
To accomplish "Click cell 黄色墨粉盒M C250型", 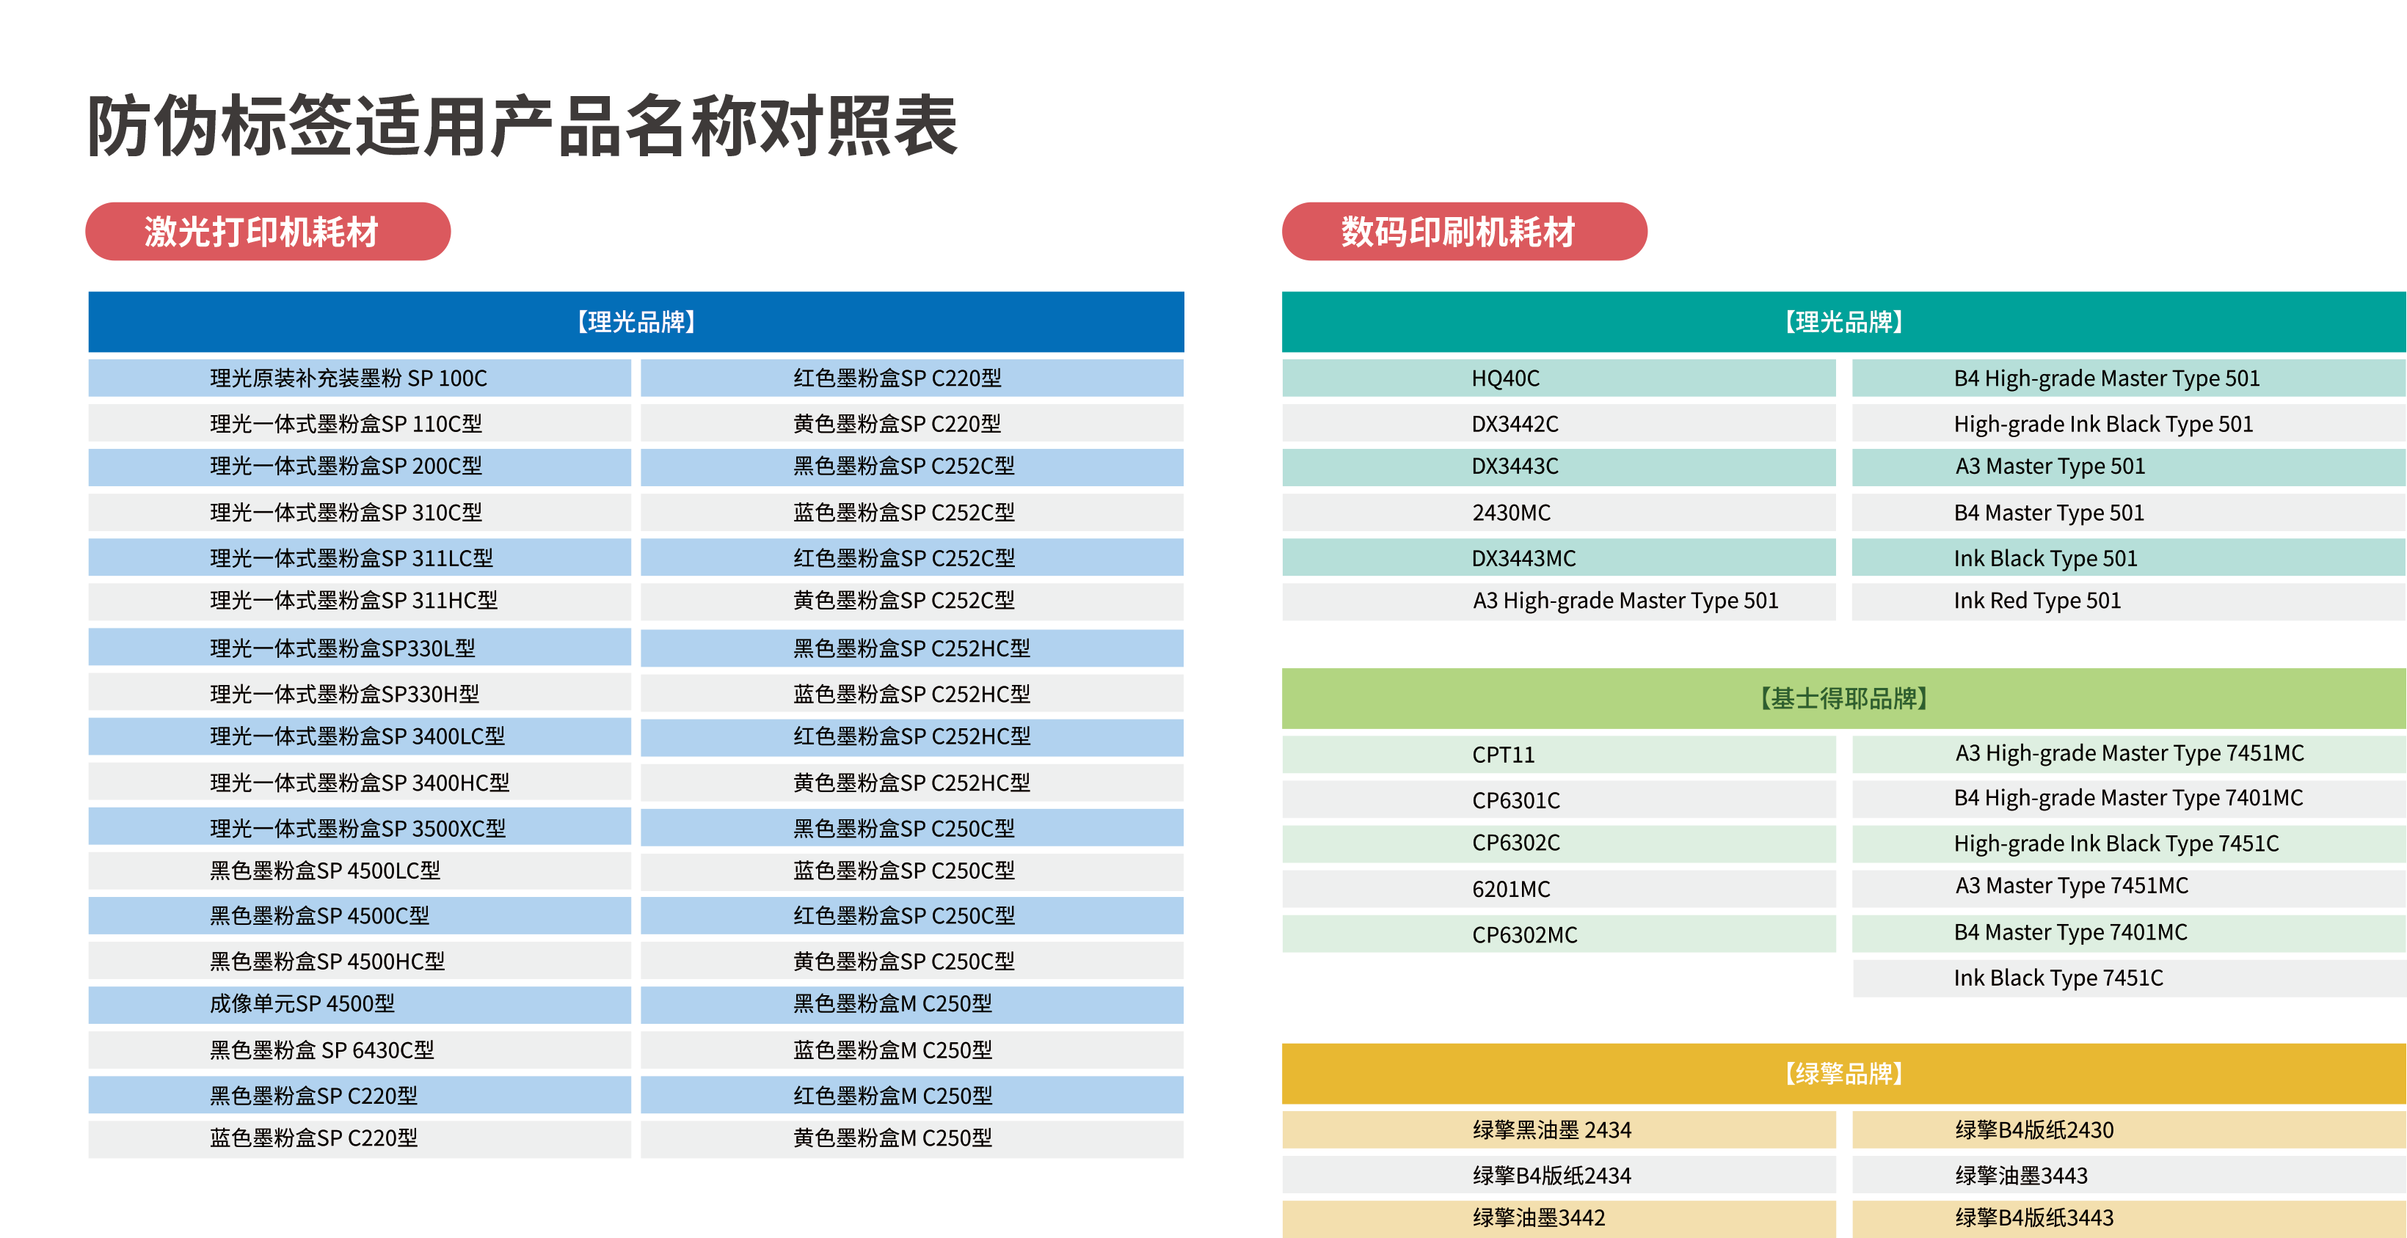I will pyautogui.click(x=912, y=1139).
